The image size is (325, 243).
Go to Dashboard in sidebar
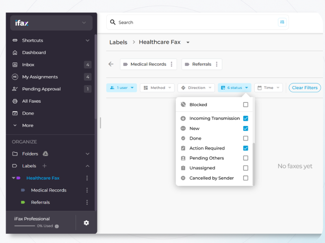point(34,53)
